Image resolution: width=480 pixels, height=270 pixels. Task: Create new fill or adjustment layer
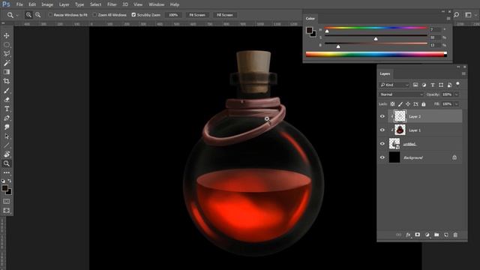pos(427,235)
